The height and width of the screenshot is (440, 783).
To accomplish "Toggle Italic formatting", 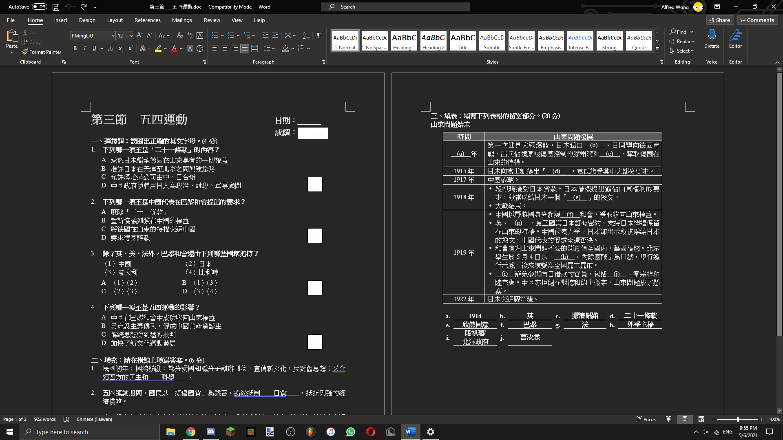I will [84, 48].
